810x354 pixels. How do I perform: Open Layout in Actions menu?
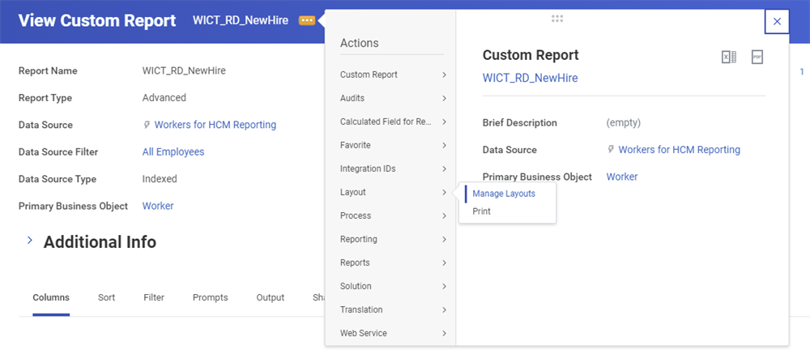point(353,192)
